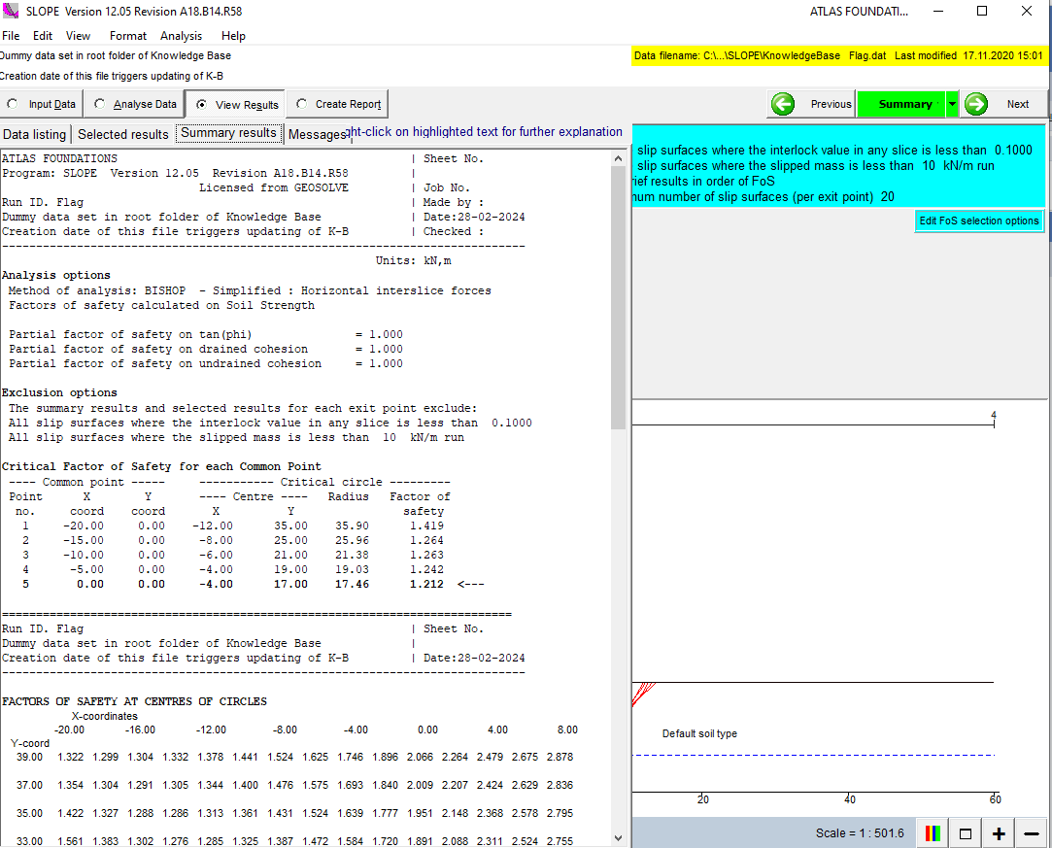1052x848 pixels.
Task: Switch to the Selected results tab
Action: tap(123, 134)
